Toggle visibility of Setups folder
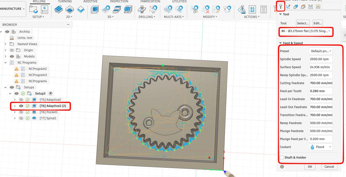Viewport: 346px width, 177px height. pos(12,87)
